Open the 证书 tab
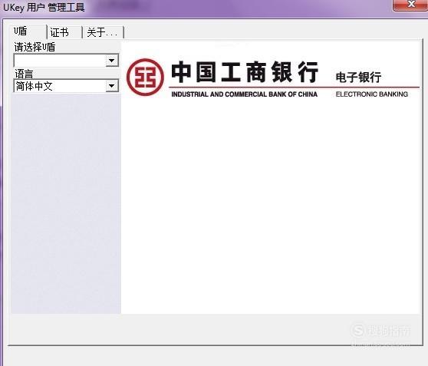Screen dimensions: 428x366 point(64,32)
